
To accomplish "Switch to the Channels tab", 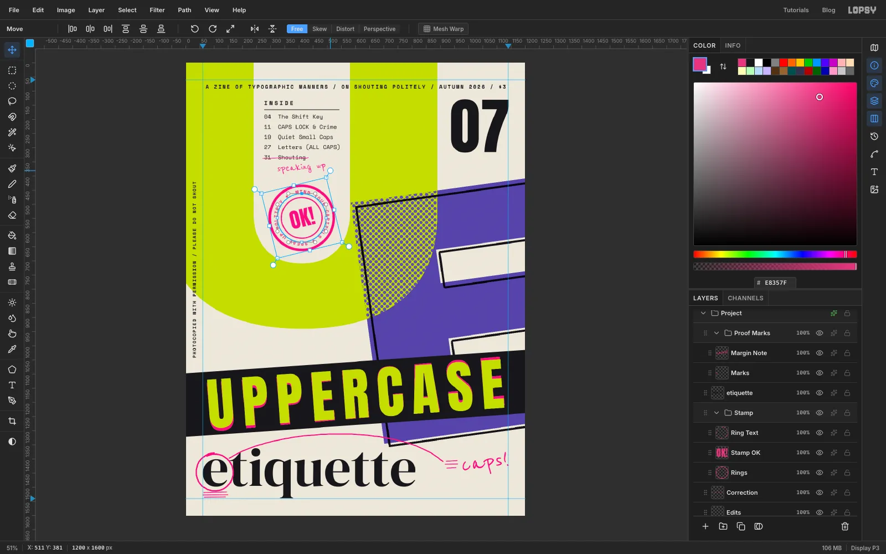I will pos(745,298).
